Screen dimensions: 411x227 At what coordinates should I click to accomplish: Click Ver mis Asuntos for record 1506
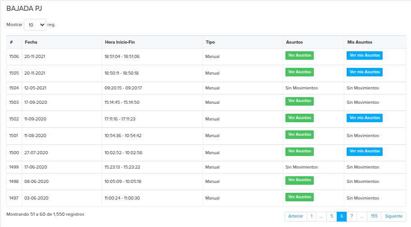tap(364, 55)
